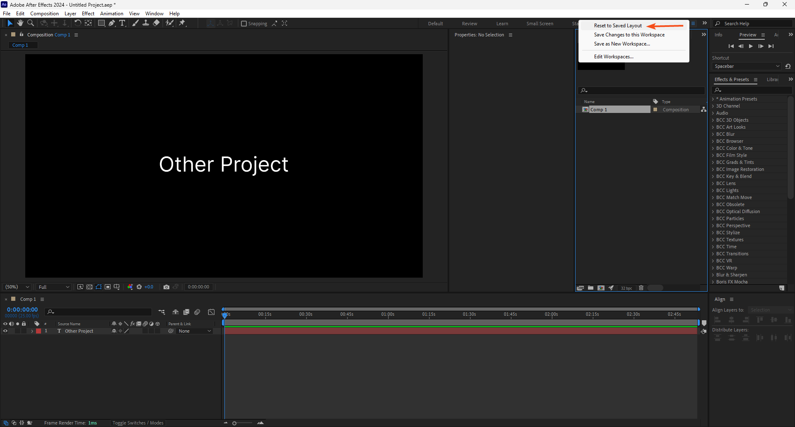Switch to the Review workspace
This screenshot has height=427, width=795.
click(470, 24)
